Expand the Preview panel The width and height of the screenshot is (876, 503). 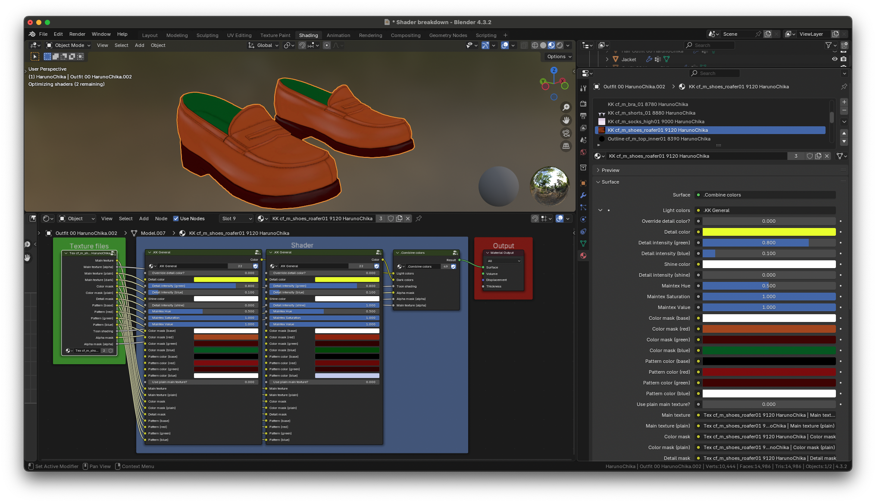[x=610, y=170]
